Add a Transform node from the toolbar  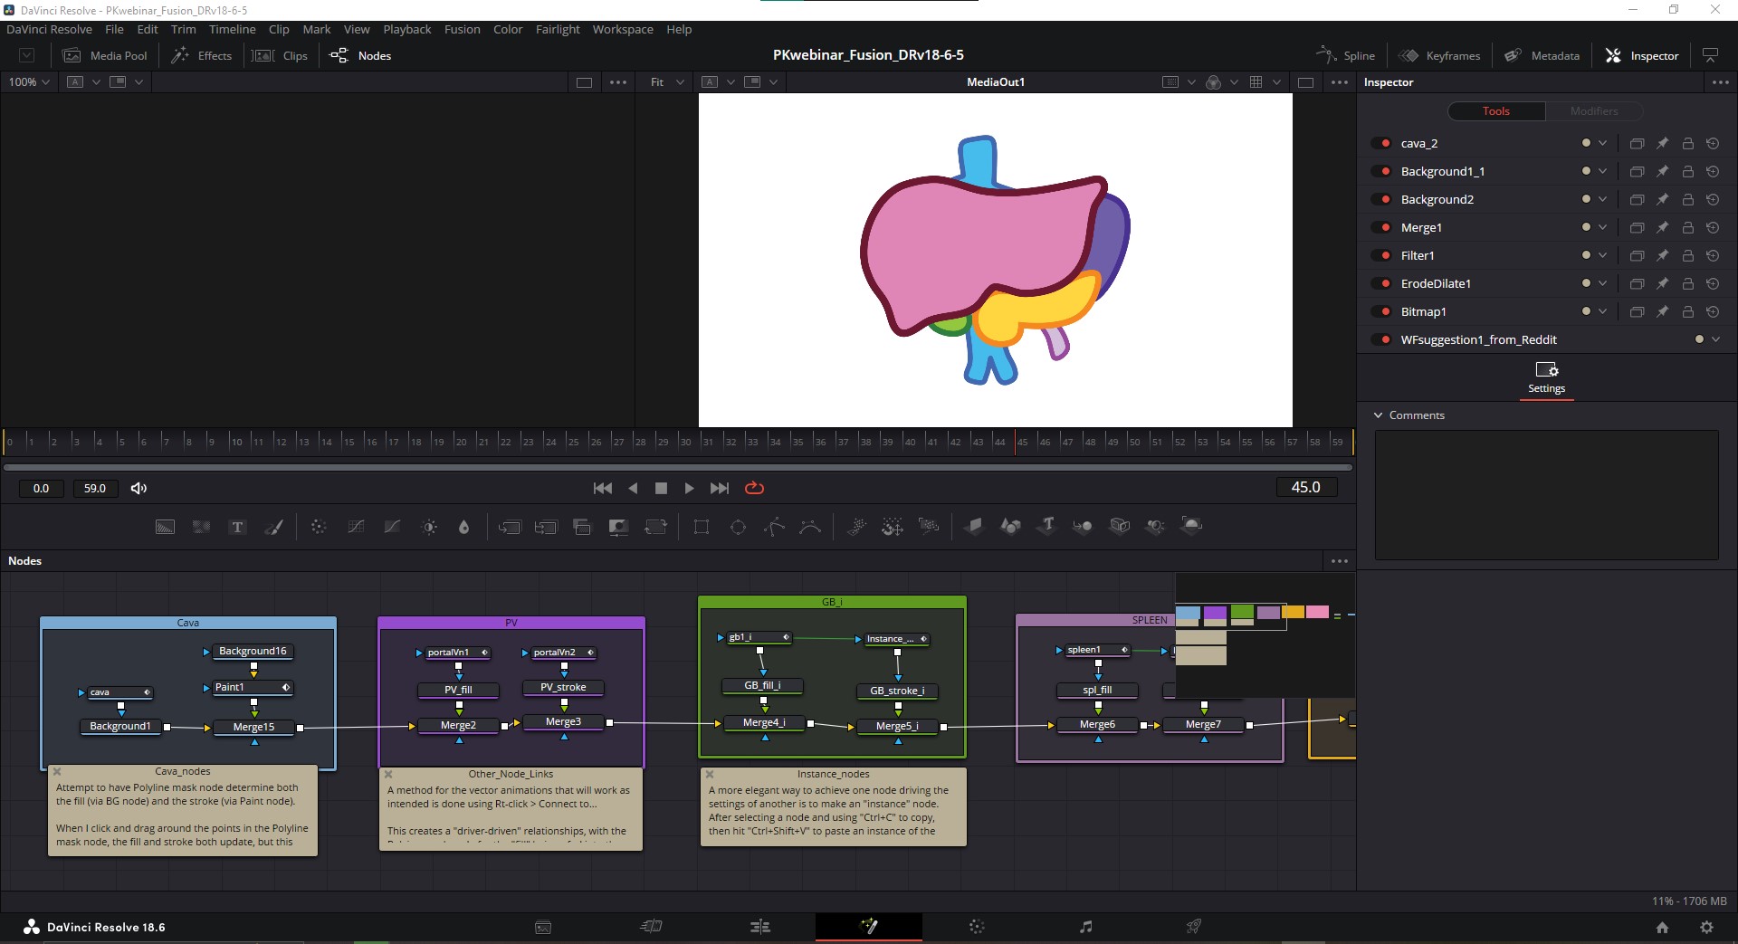pyautogui.click(x=655, y=527)
